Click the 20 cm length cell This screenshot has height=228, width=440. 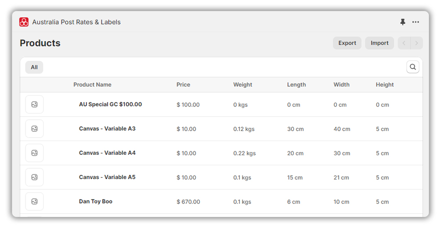(295, 153)
